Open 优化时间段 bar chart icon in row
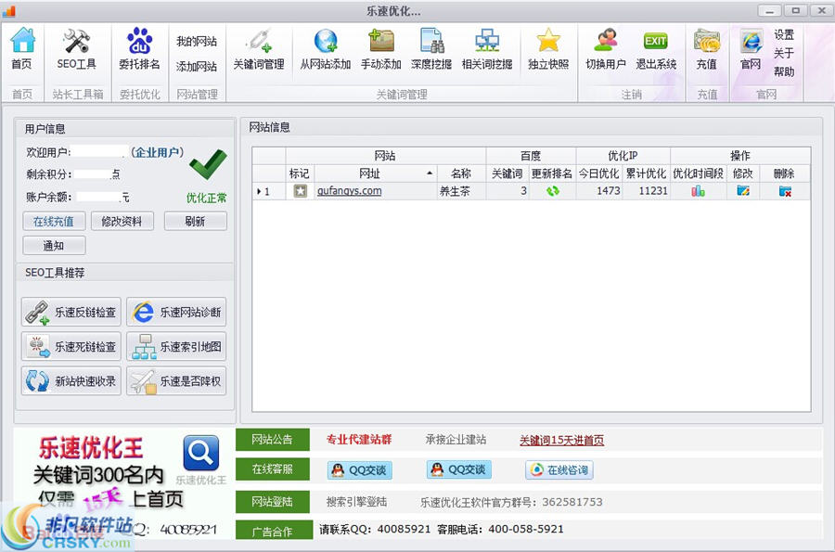The width and height of the screenshot is (835, 552). [x=698, y=190]
